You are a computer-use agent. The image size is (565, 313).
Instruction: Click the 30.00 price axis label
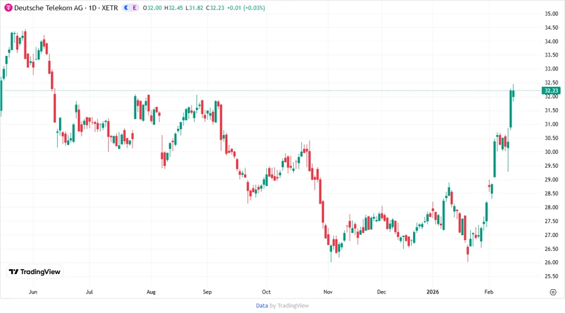coord(551,152)
